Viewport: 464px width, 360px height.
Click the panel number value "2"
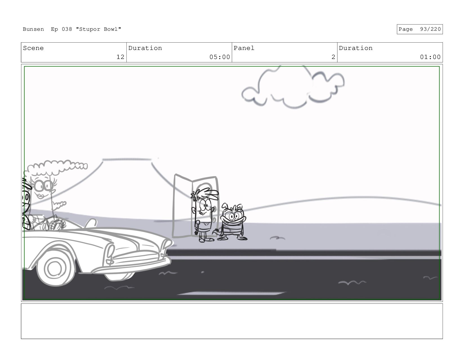coord(333,57)
